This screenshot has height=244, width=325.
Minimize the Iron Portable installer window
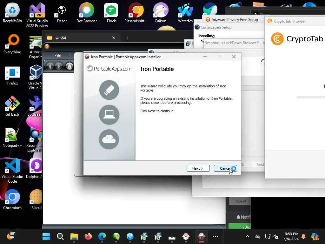[205, 57]
